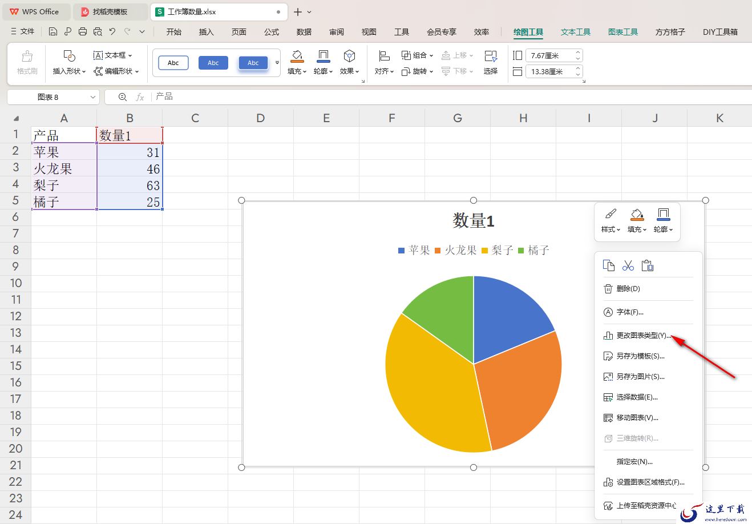Click the ribbon Fill (填充) paint bucket
Viewport: 752px width, 524px height.
[x=297, y=56]
